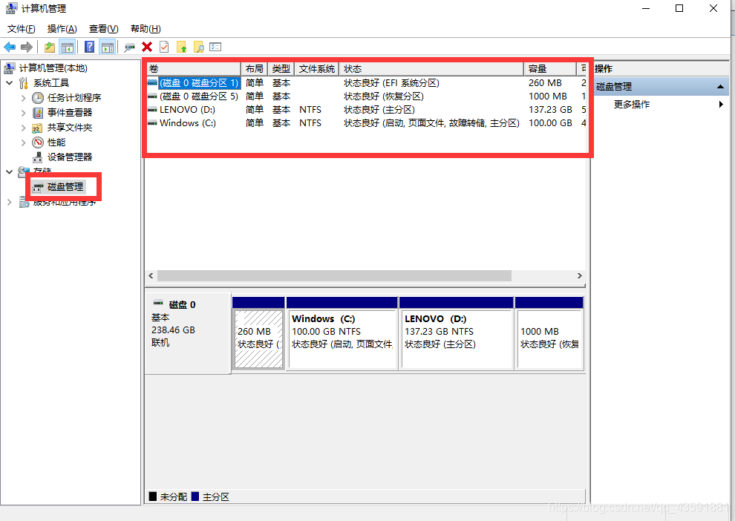Viewport: 735px width, 521px height.
Task: Click the settings checklist toolbar icon
Action: pos(215,47)
